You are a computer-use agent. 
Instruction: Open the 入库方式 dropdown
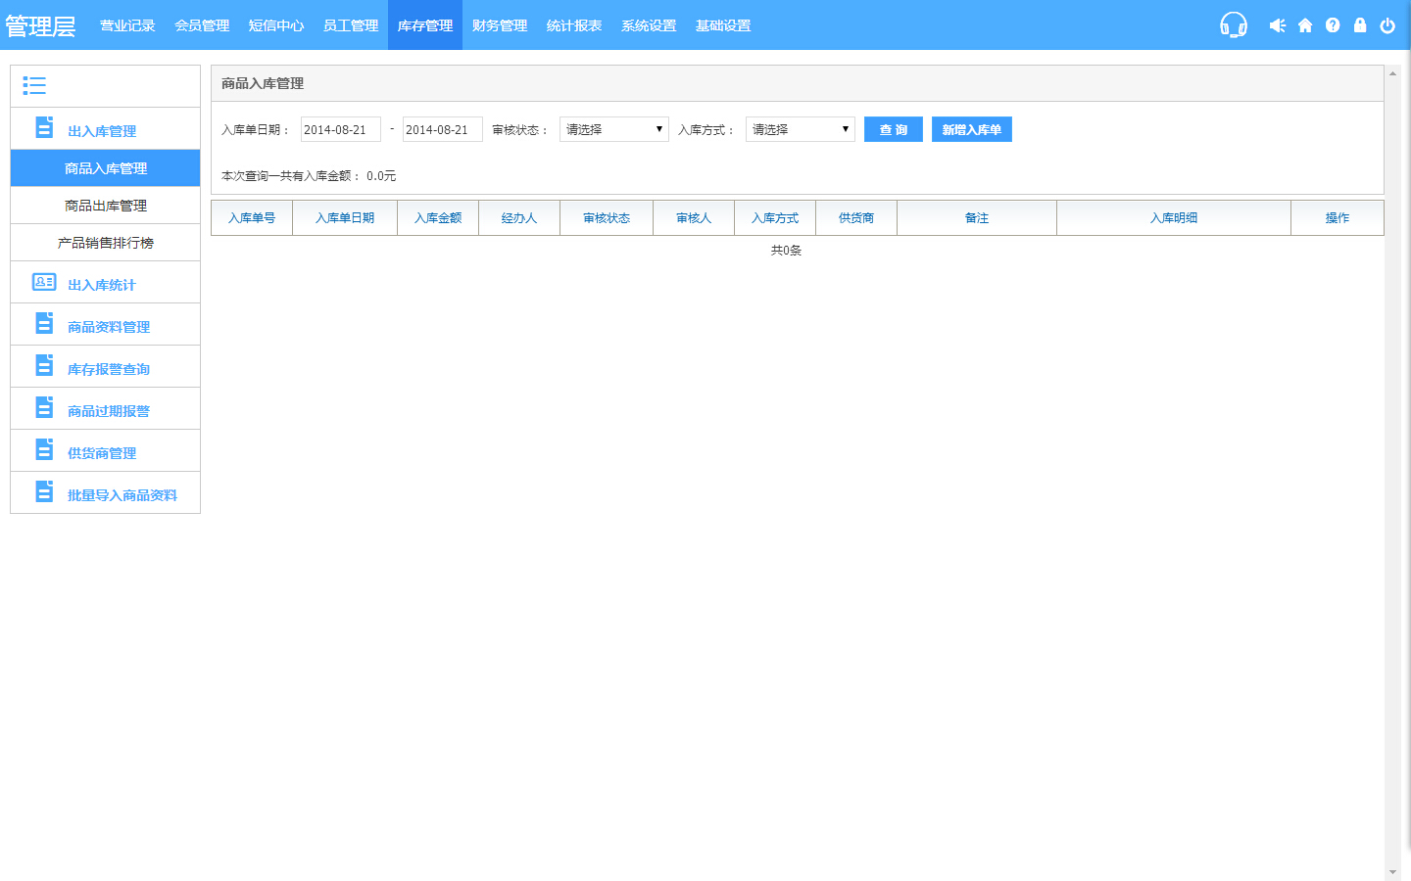(x=800, y=129)
